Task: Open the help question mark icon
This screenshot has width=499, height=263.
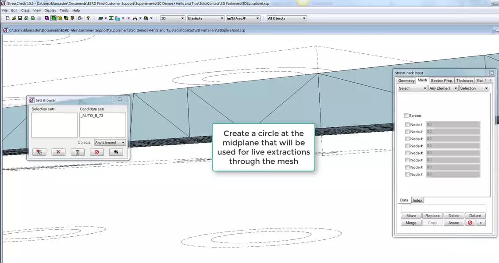Action: pos(88,18)
